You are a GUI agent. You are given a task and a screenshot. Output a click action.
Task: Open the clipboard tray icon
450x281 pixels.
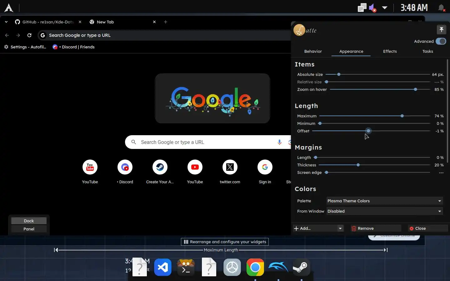[362, 7]
